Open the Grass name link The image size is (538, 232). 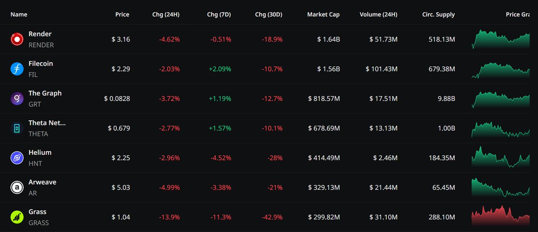click(x=37, y=212)
